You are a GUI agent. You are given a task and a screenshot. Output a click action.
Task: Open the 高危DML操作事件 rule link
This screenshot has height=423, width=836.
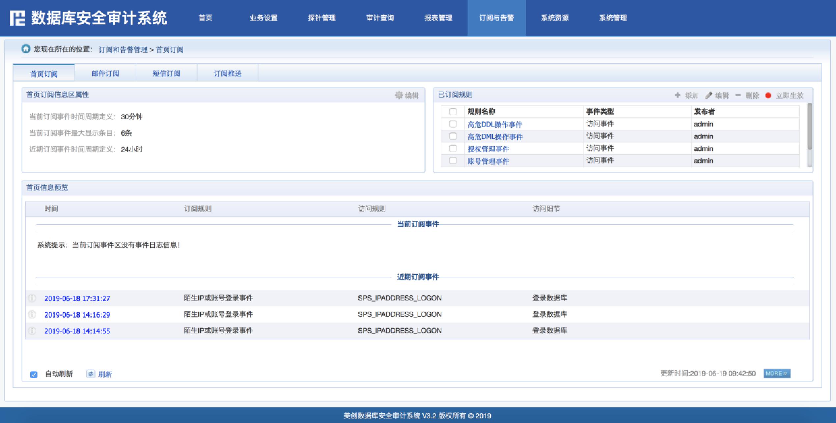pyautogui.click(x=495, y=136)
